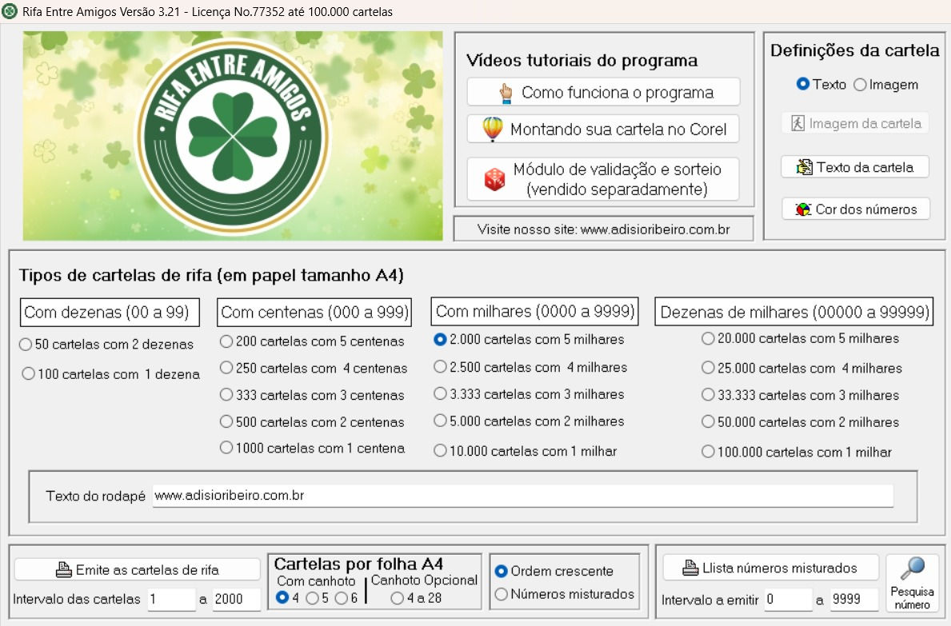The width and height of the screenshot is (951, 626).
Task: Choose 4 cartelas por folha com canhoto
Action: pyautogui.click(x=282, y=598)
